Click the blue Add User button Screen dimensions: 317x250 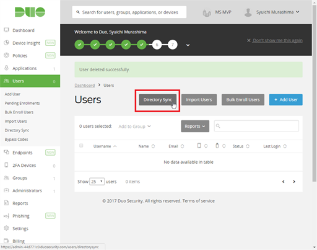tap(286, 100)
